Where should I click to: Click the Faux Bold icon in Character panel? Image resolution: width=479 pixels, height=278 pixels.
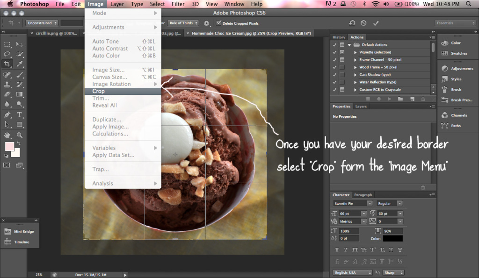point(338,250)
